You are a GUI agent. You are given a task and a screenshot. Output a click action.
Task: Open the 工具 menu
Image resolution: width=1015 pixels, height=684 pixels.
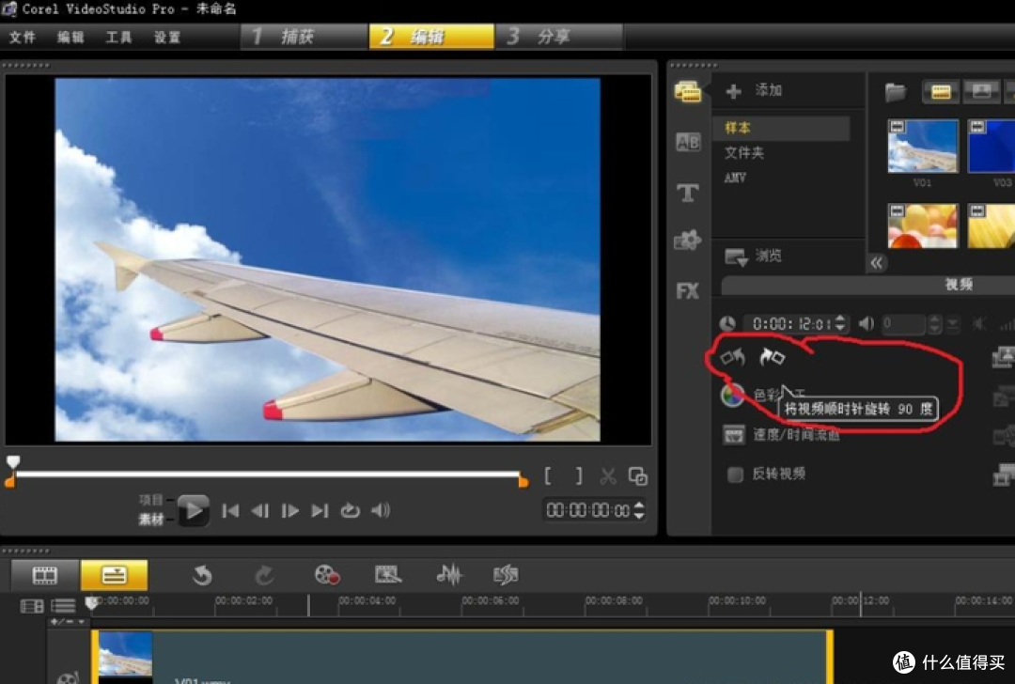(x=119, y=37)
